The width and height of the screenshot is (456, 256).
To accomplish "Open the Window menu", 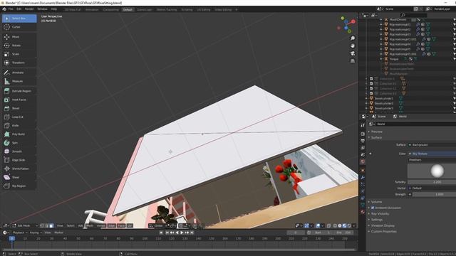I will [x=42, y=9].
